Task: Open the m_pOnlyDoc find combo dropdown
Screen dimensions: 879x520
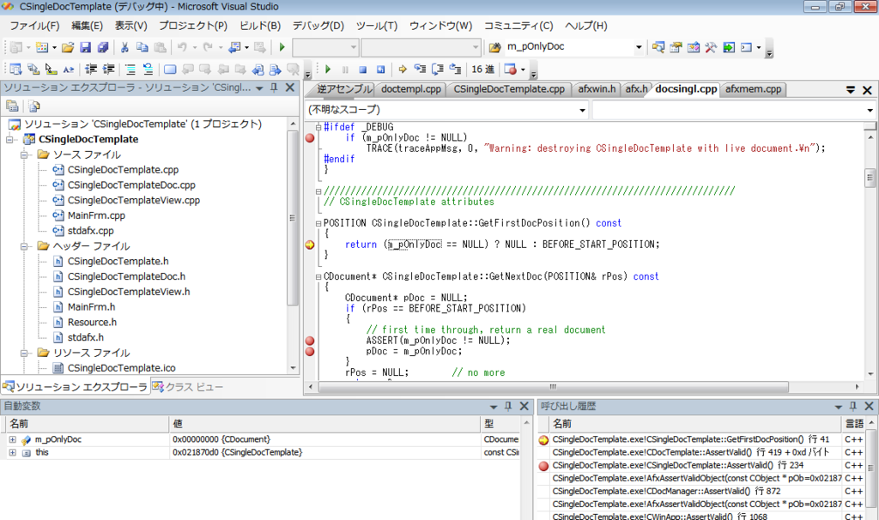Action: (x=639, y=47)
